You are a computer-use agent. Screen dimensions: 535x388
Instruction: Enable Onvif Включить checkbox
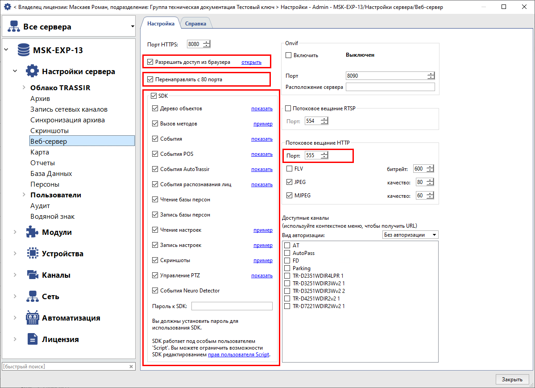tap(288, 55)
